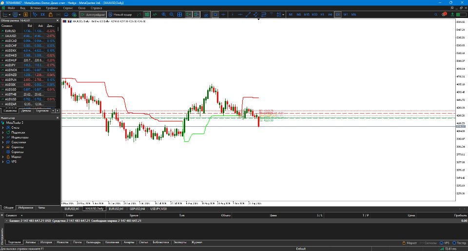Viewport: 468px width, 251px height.
Task: Expand the Советники tree node
Action: point(3,142)
